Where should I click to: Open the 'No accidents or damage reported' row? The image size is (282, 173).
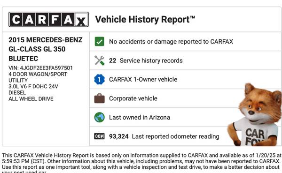(185, 41)
